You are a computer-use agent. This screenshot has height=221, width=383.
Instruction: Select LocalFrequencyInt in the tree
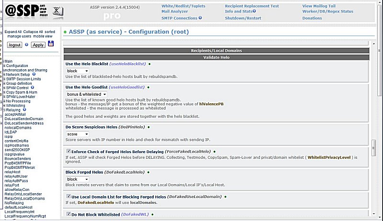click(20, 212)
